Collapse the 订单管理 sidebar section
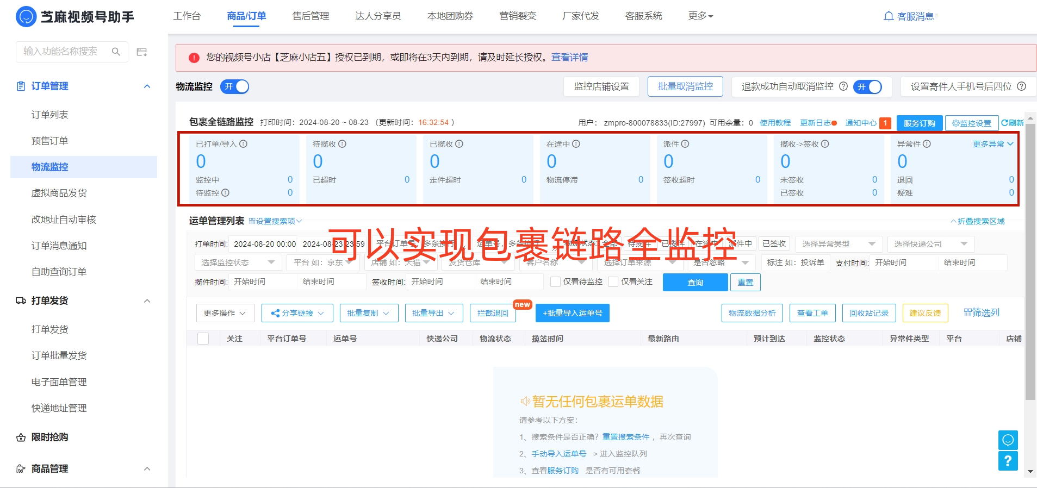The height and width of the screenshot is (488, 1037). pos(147,86)
